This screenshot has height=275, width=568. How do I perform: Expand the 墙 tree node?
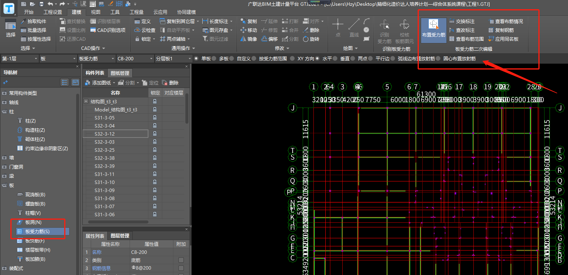tap(4, 157)
